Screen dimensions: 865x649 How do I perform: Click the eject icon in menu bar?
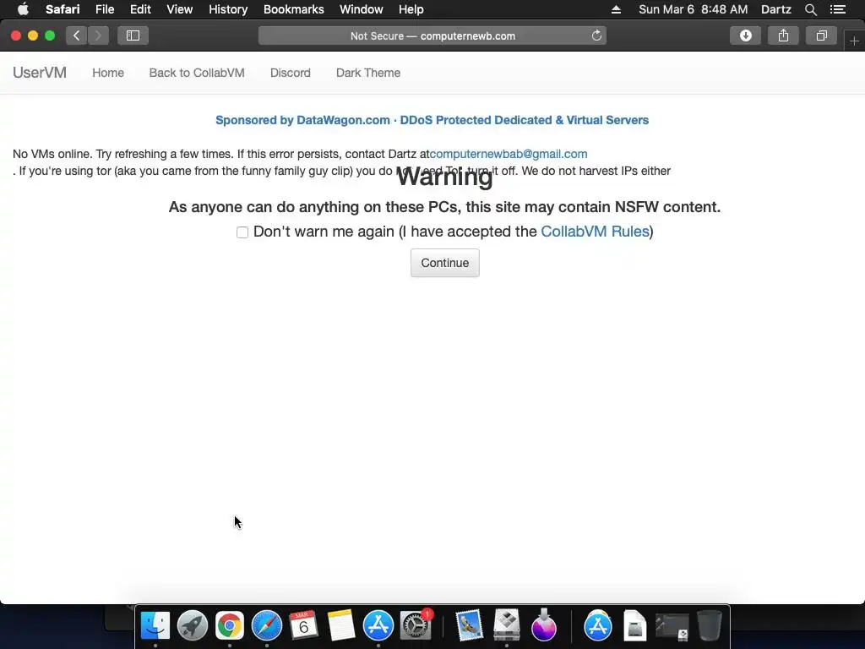(x=616, y=9)
